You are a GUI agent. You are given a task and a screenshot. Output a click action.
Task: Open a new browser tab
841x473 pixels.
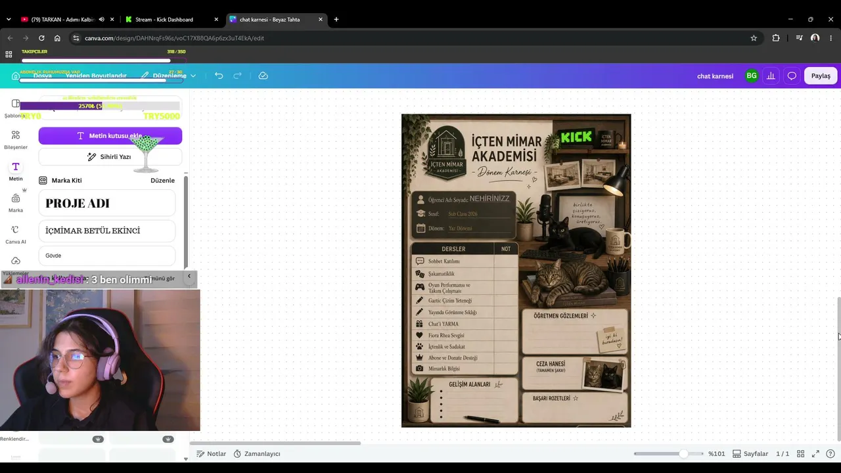tap(336, 19)
